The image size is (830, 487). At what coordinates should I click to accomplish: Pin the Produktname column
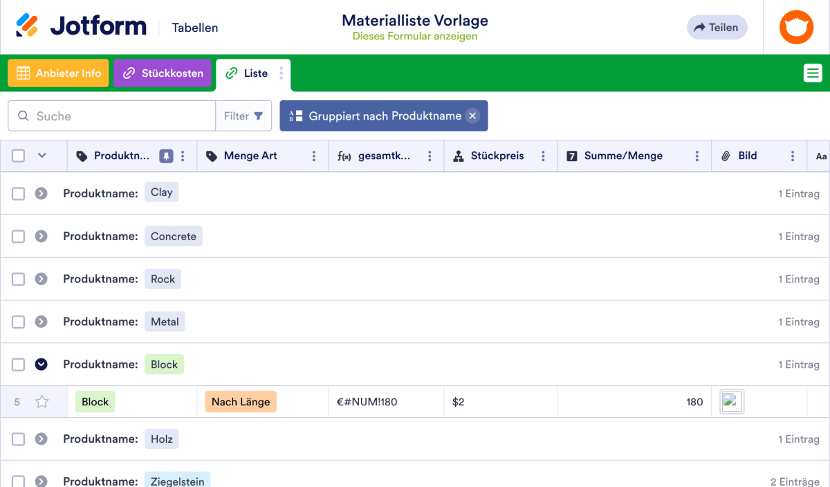(165, 156)
